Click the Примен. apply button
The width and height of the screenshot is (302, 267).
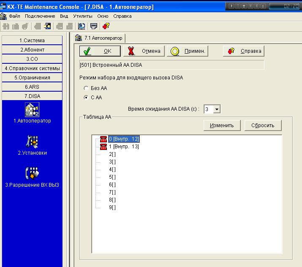(x=188, y=51)
